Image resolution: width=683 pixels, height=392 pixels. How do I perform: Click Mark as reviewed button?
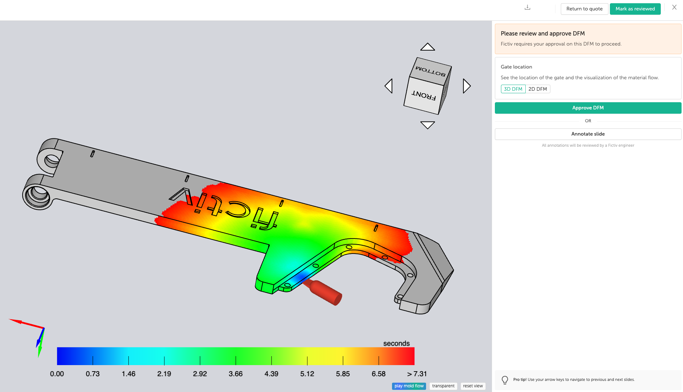click(x=635, y=9)
